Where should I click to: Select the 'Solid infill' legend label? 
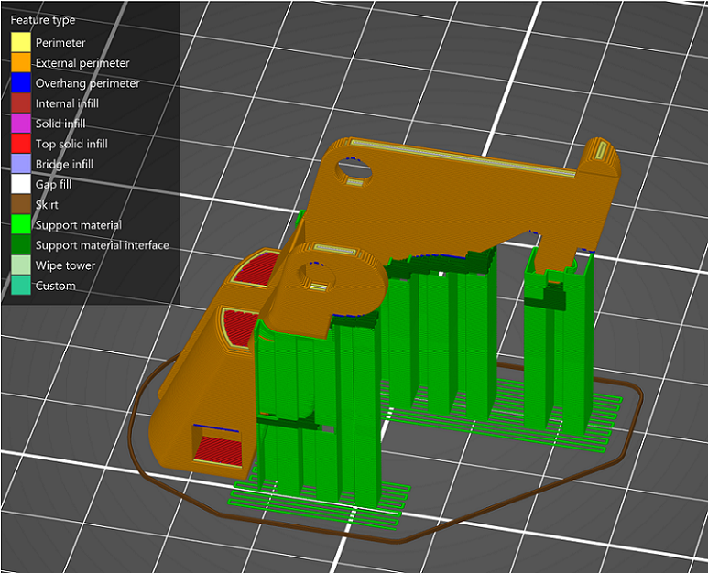pyautogui.click(x=60, y=124)
